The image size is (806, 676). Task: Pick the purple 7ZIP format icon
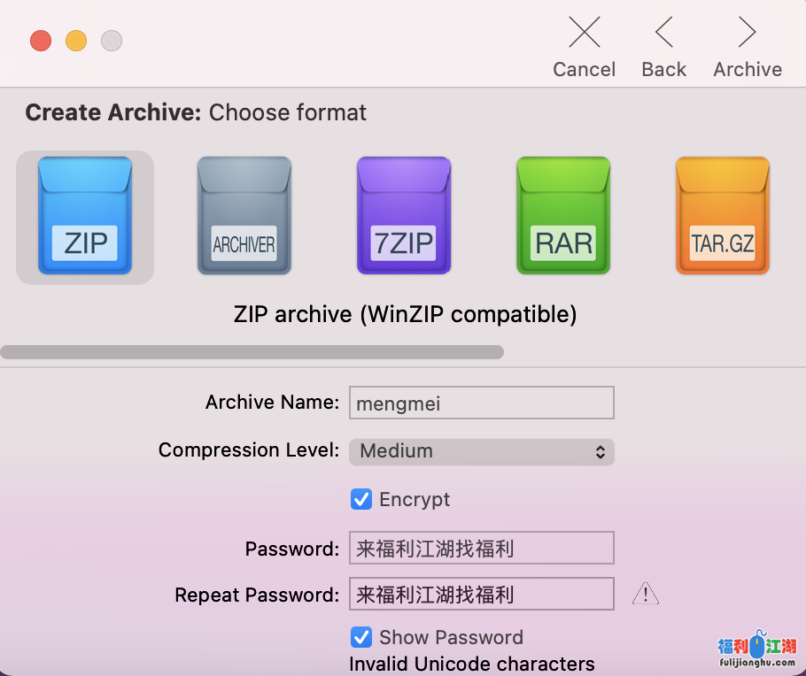(404, 217)
